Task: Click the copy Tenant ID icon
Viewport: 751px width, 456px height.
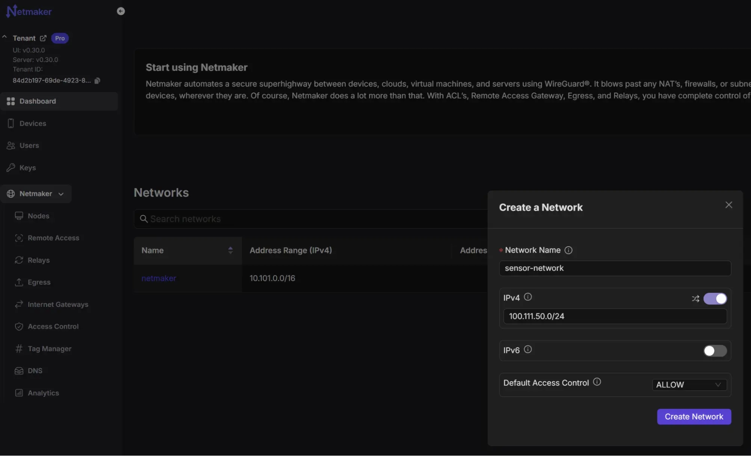Action: (x=97, y=80)
